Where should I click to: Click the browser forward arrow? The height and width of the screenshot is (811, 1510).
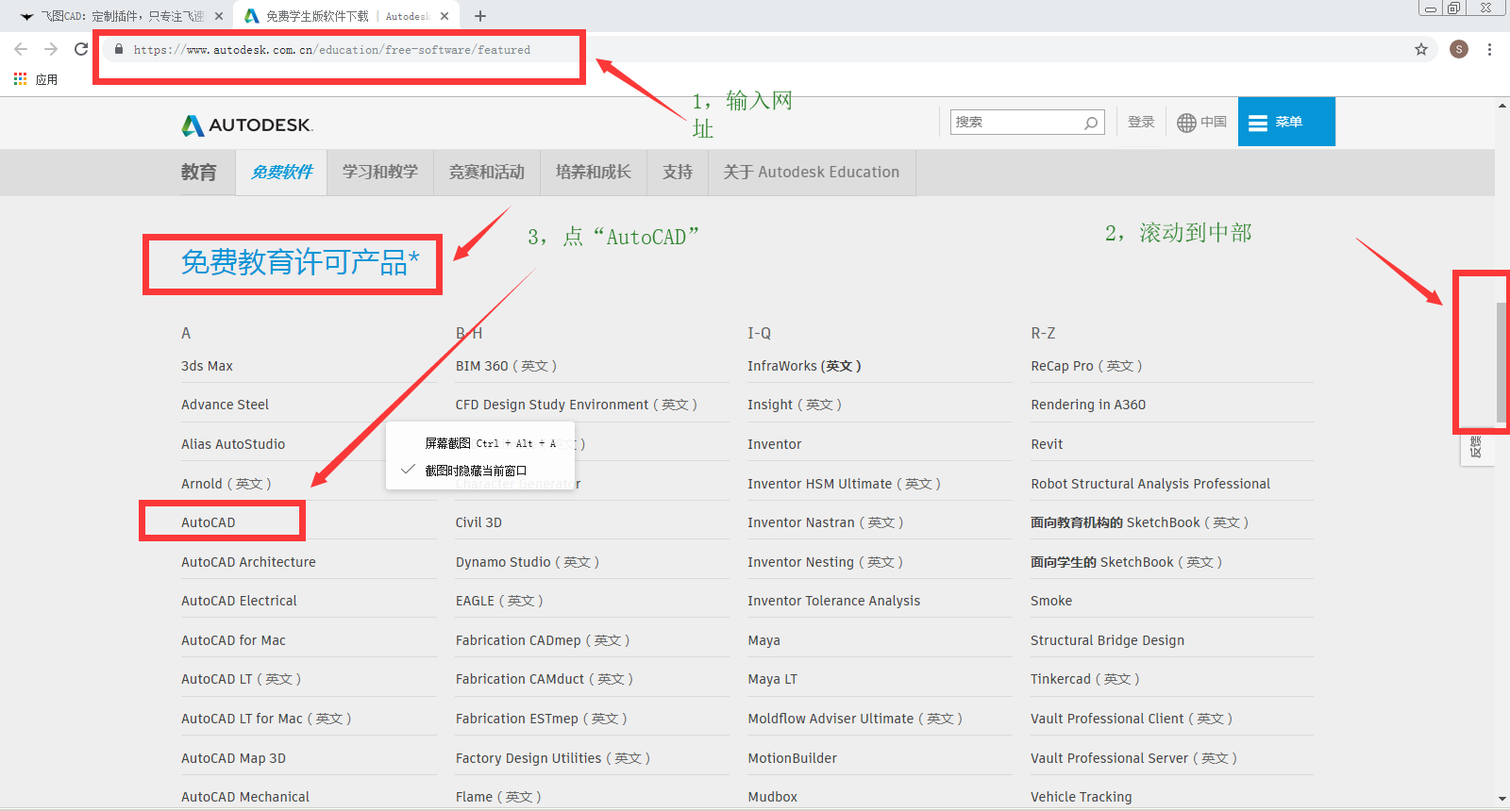tap(51, 49)
